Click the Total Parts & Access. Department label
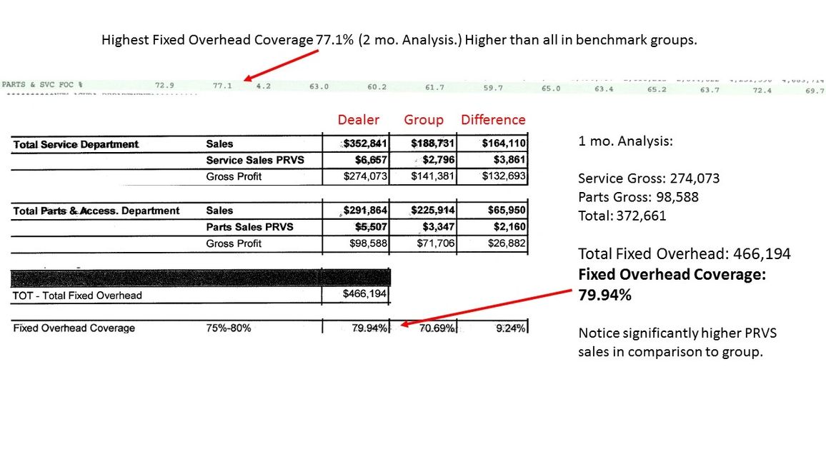The width and height of the screenshot is (826, 464). coord(96,211)
